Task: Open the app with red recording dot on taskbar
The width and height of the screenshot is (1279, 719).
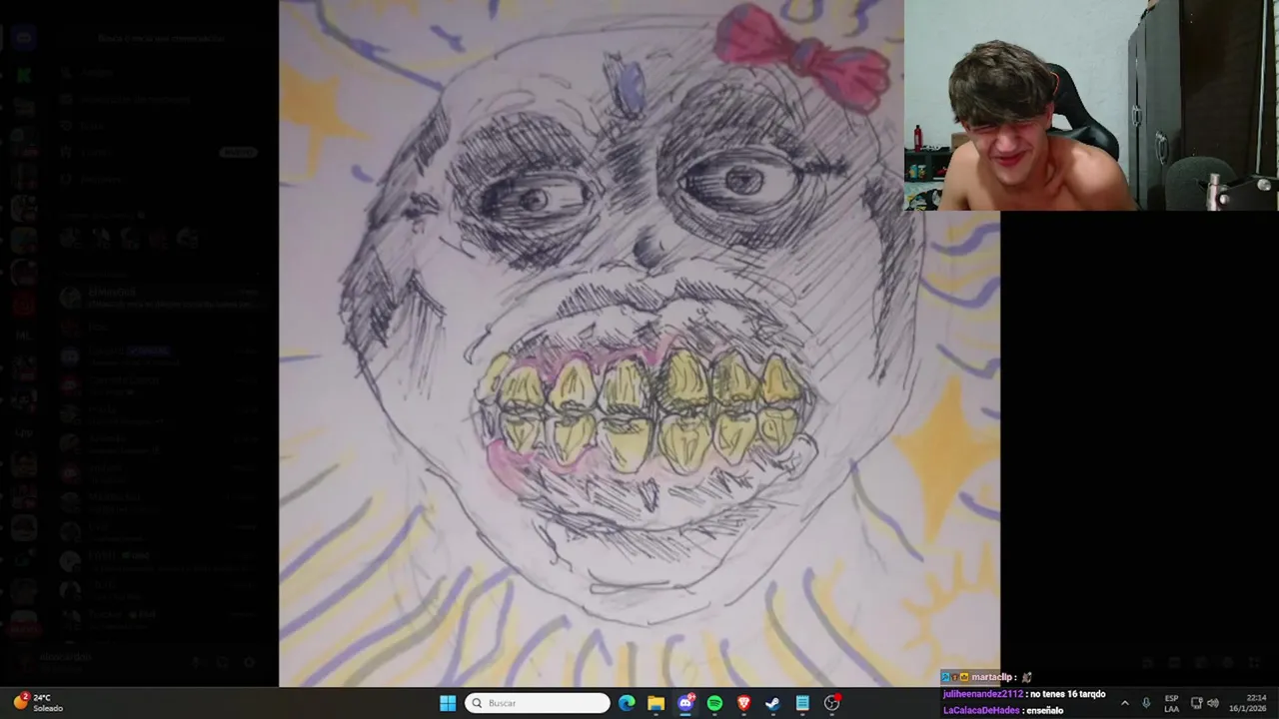Action: [x=831, y=703]
